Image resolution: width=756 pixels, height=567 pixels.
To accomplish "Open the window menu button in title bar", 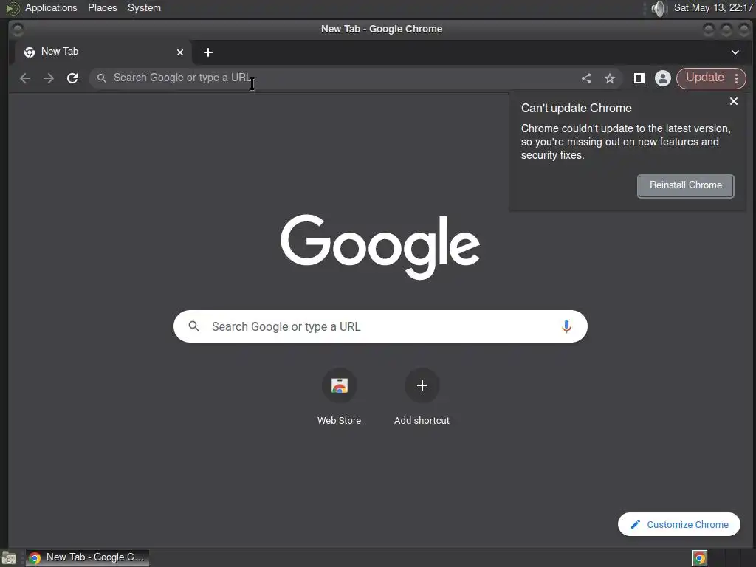I will tap(18, 30).
